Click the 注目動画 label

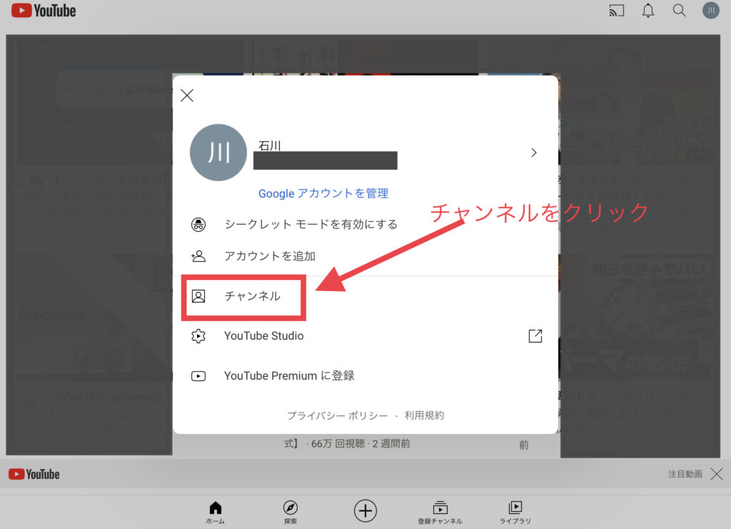tap(685, 475)
